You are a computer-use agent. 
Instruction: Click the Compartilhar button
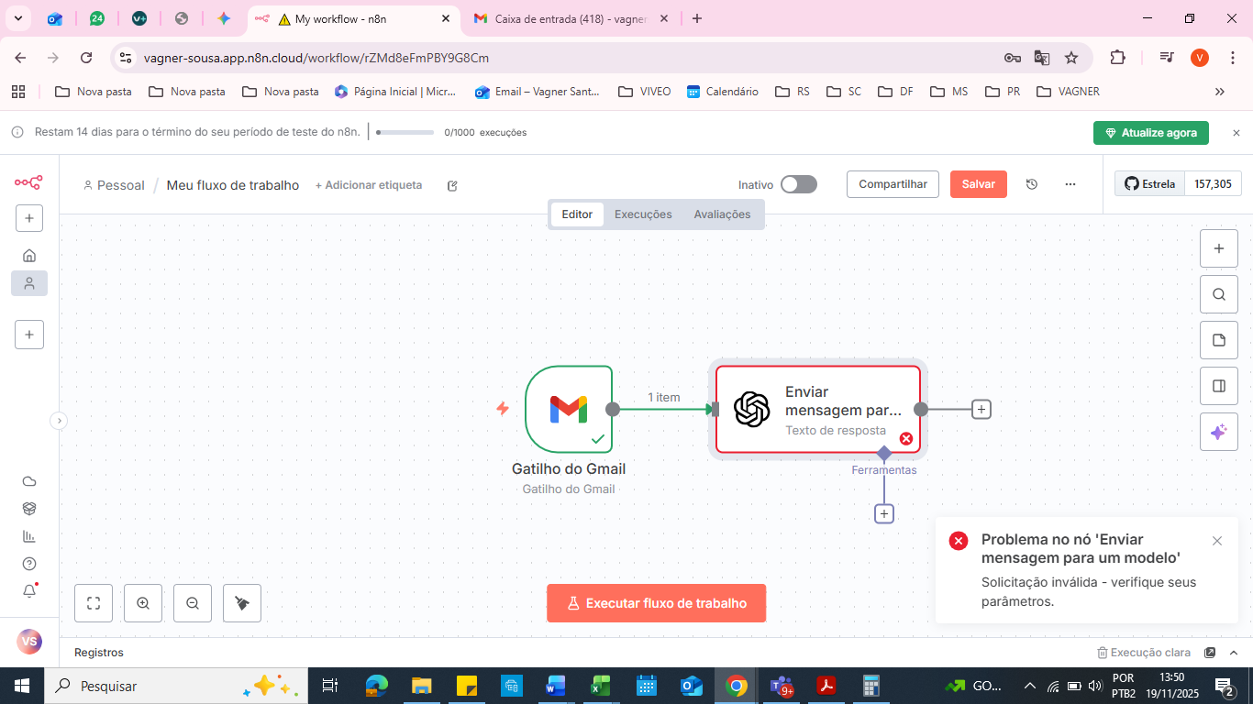(x=893, y=184)
